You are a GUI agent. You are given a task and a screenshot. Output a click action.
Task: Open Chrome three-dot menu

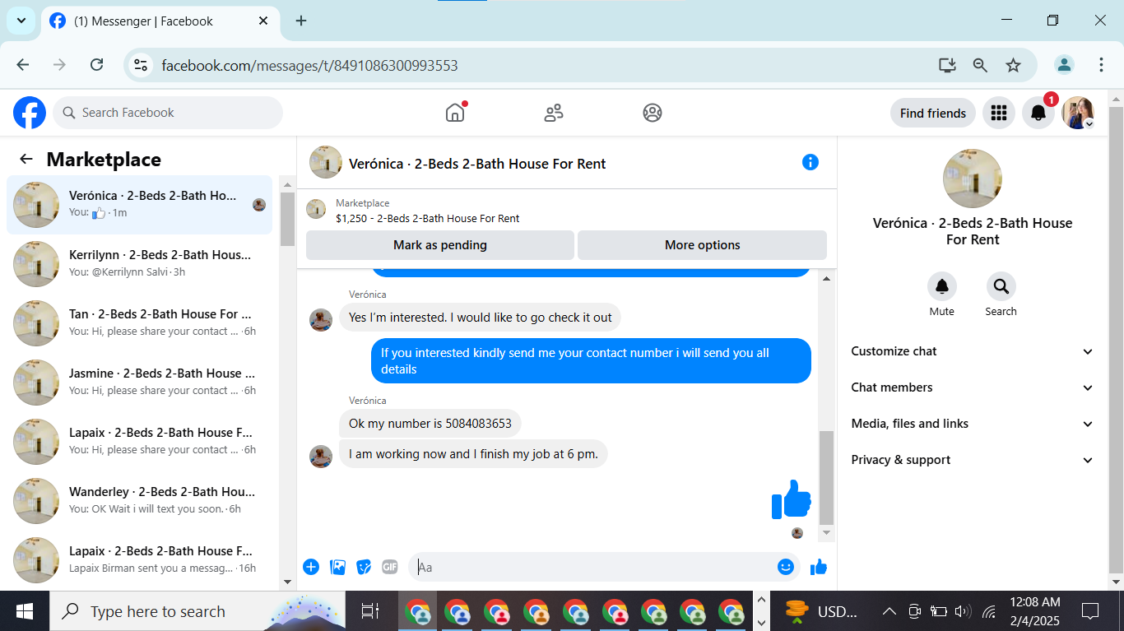[x=1101, y=65]
